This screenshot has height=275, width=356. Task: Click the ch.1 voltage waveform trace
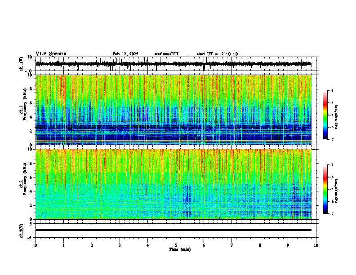173,64
